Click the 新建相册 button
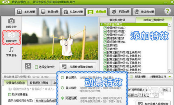 click(138, 77)
